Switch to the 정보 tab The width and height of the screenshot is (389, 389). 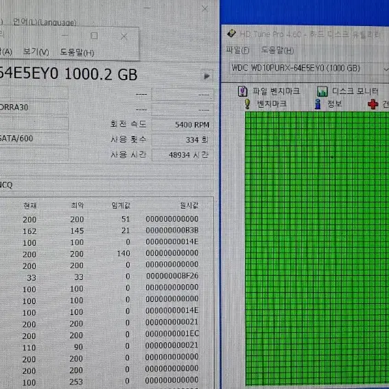coord(335,104)
